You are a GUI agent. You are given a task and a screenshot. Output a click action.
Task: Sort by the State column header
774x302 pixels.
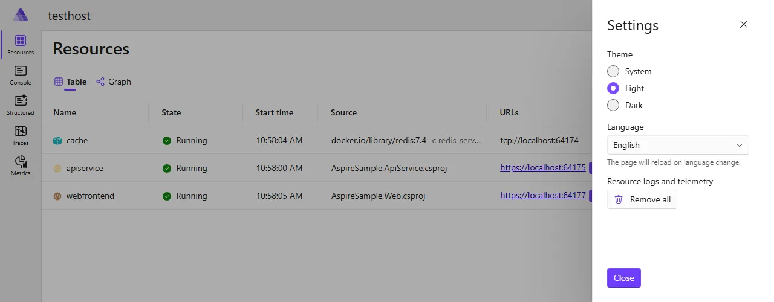coord(171,112)
